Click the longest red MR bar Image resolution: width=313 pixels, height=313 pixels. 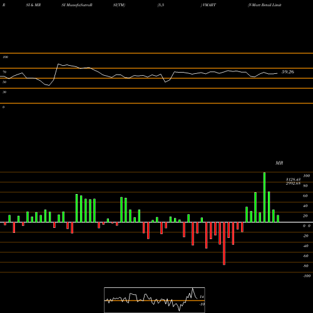tap(224, 244)
